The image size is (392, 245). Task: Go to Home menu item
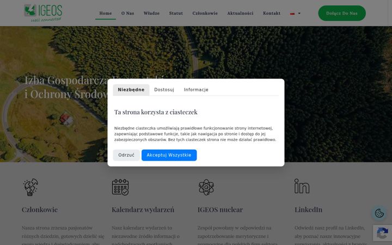pos(106,13)
